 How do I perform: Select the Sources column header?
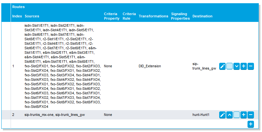click(x=32, y=16)
